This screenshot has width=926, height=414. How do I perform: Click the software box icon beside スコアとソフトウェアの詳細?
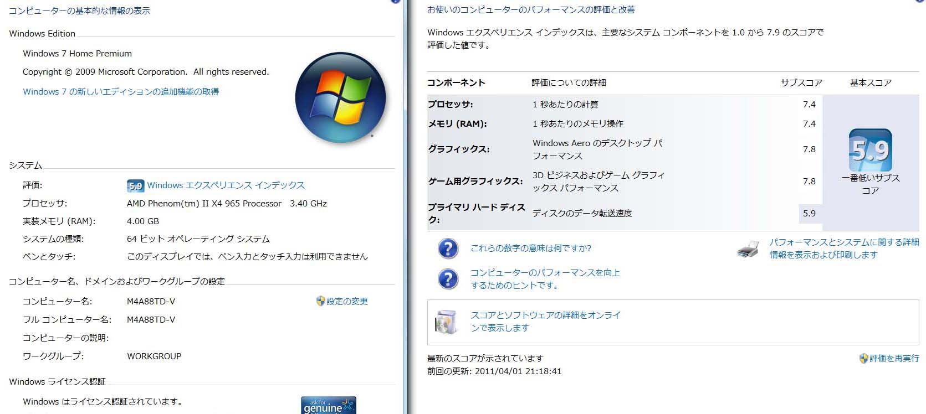[447, 322]
